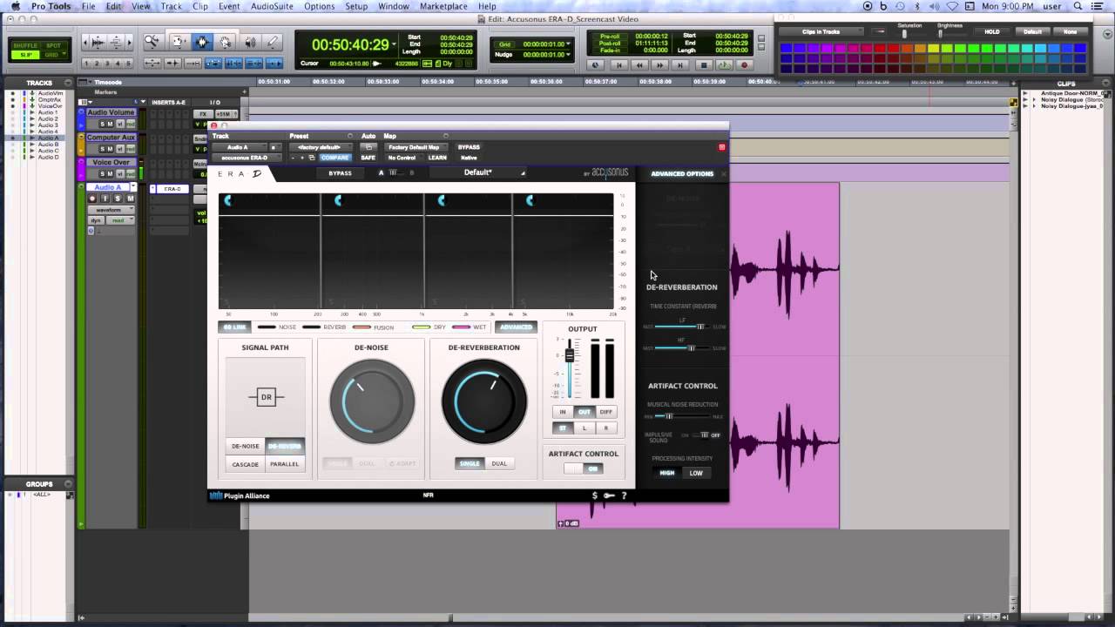1115x627 pixels.
Task: Click the Apple menu icon
Action: click(15, 6)
